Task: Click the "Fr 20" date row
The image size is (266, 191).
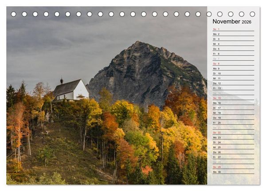Action: [x=234, y=123]
